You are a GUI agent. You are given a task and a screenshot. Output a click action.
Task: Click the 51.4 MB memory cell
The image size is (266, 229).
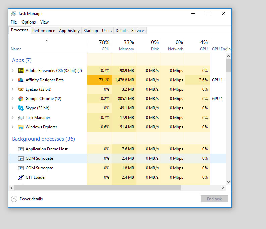coord(124,127)
